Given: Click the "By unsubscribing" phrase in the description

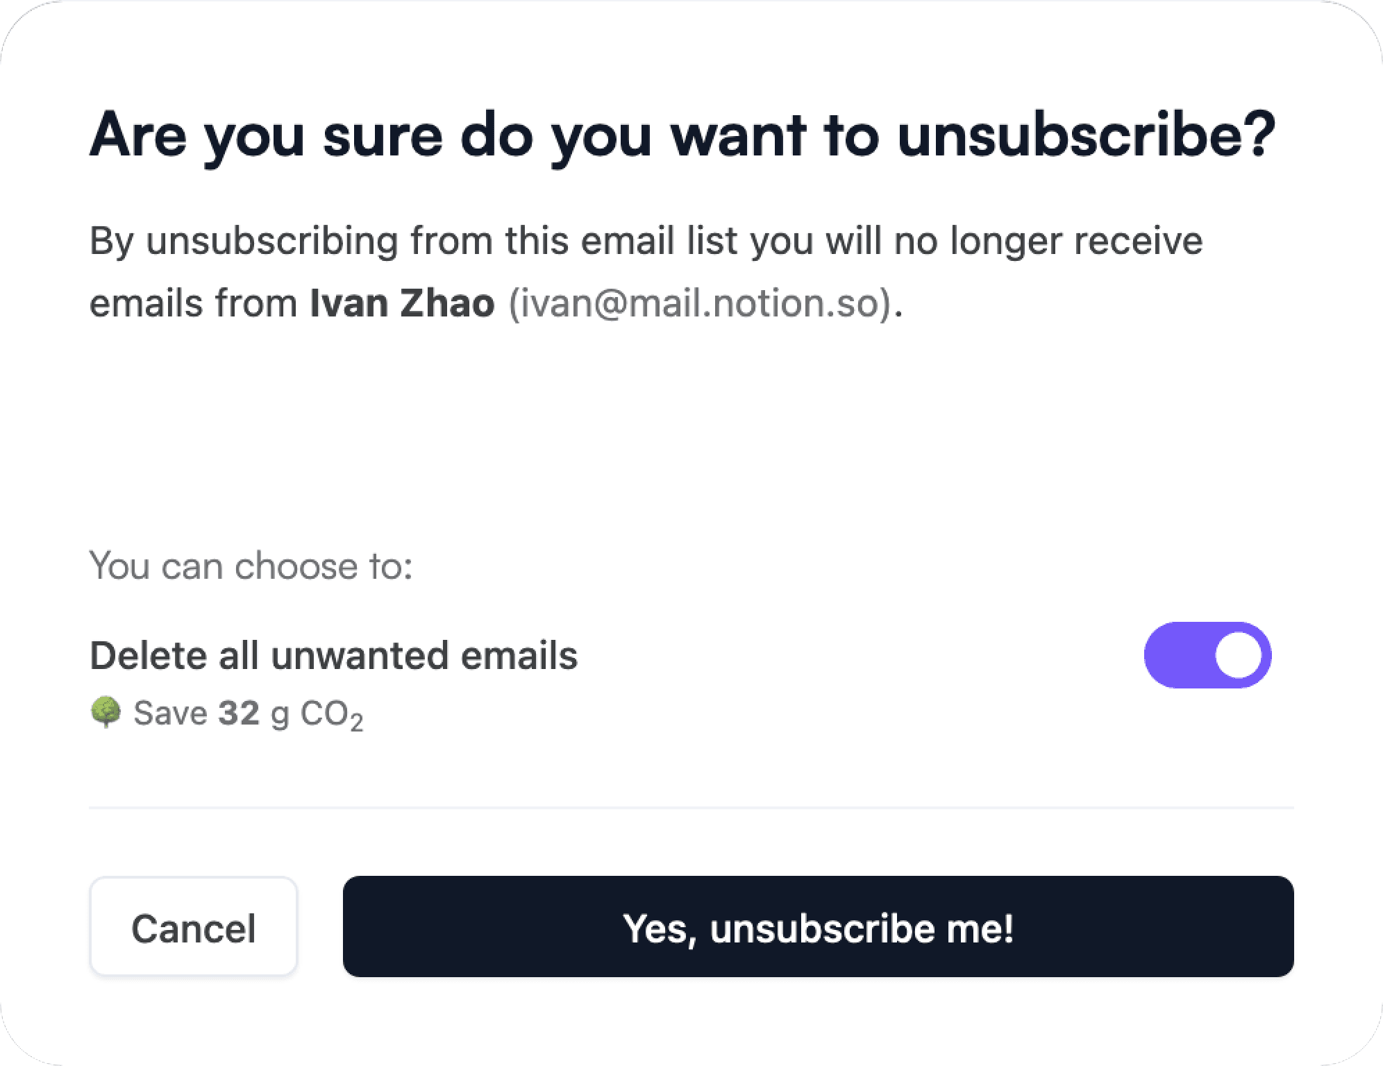Looking at the screenshot, I should coord(244,241).
